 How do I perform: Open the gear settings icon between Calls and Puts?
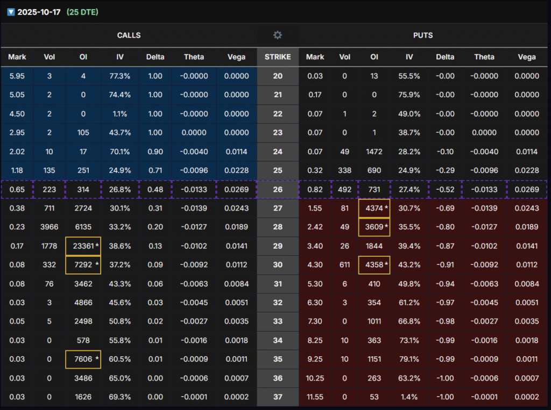point(278,35)
